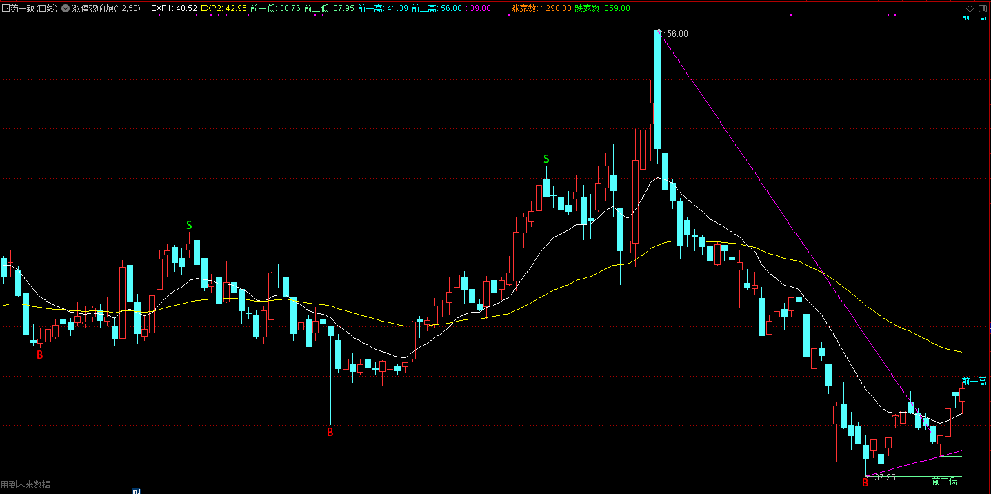
Task: Click the tall cyan candle at 56.00 peak
Action: pos(657,90)
